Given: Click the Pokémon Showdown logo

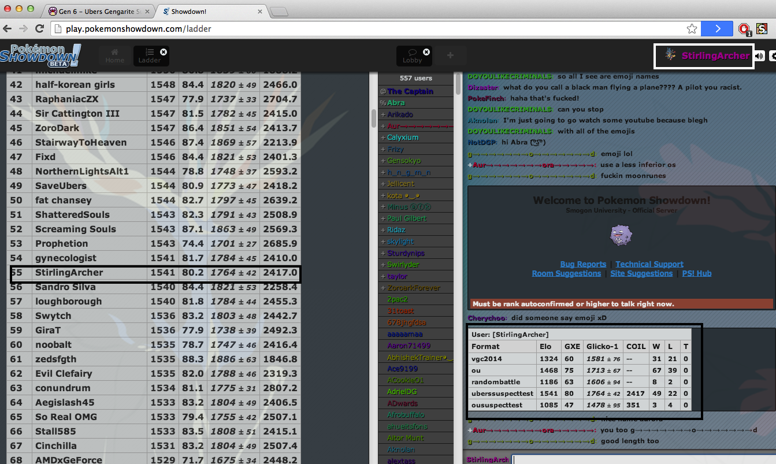Looking at the screenshot, I should click(x=40, y=55).
